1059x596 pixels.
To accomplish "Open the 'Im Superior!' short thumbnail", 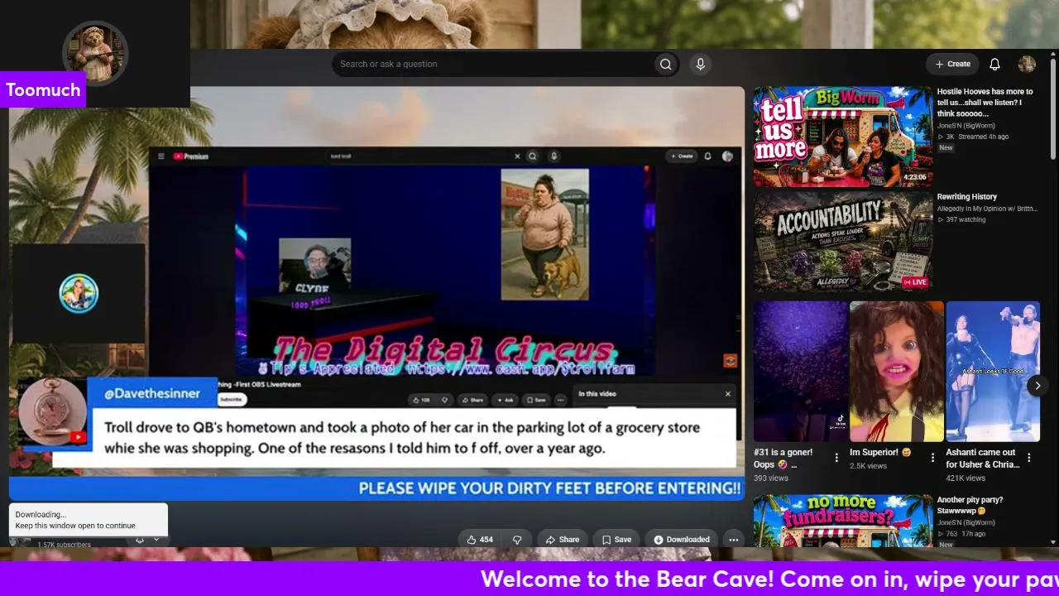I will pyautogui.click(x=897, y=372).
